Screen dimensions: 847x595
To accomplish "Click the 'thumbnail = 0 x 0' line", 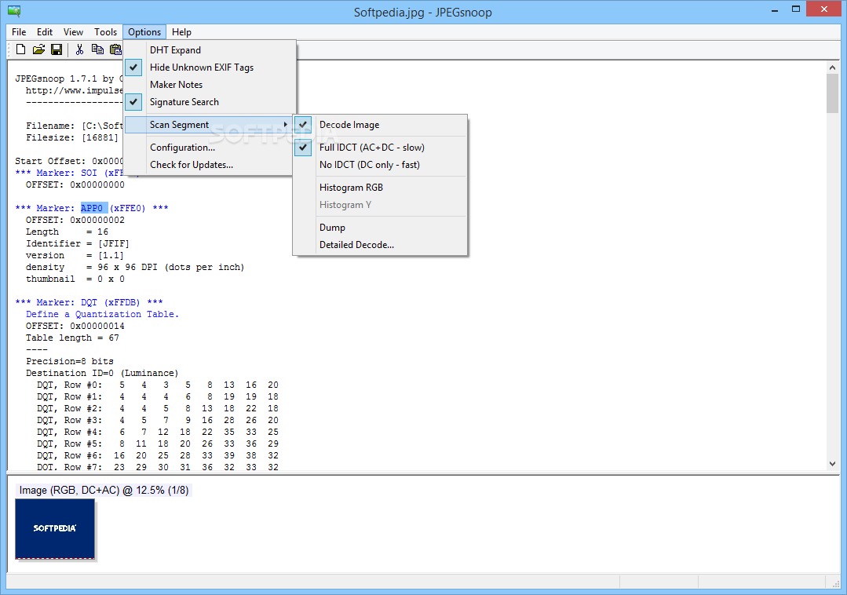I will coord(75,279).
